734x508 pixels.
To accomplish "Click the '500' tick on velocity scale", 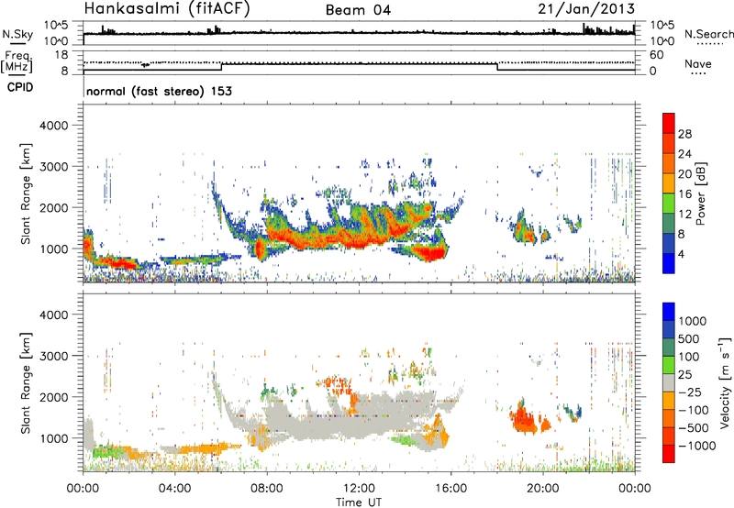I will (688, 338).
